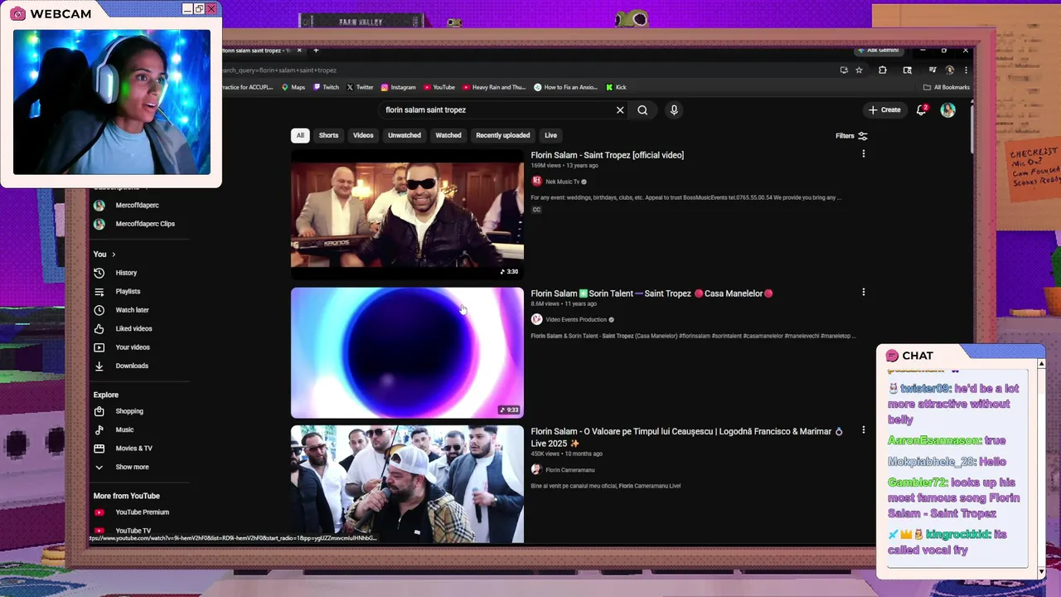The width and height of the screenshot is (1061, 597).
Task: Open the Kick bookmark
Action: coord(616,87)
